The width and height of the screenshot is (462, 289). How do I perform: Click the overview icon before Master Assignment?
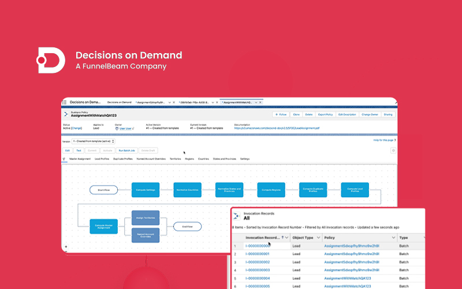click(x=64, y=159)
